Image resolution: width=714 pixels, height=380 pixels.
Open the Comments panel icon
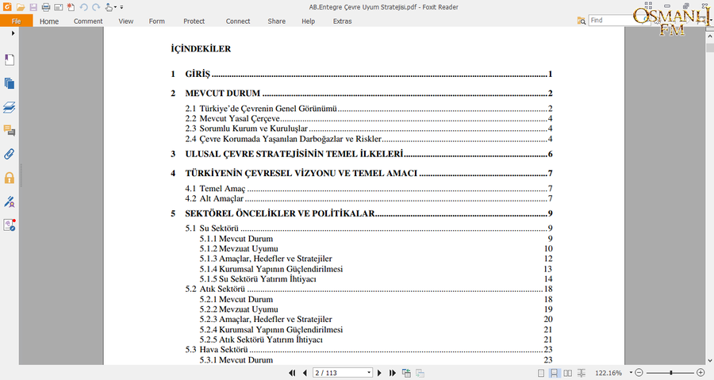click(x=9, y=131)
